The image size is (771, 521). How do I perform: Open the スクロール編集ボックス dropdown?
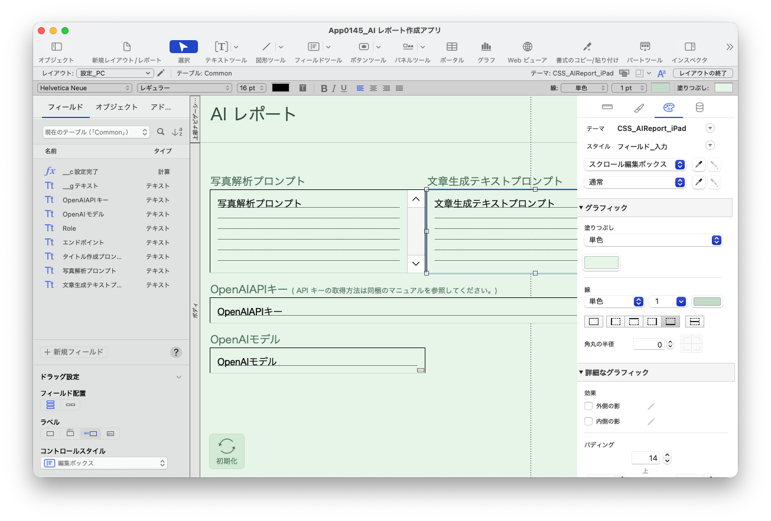coord(635,165)
